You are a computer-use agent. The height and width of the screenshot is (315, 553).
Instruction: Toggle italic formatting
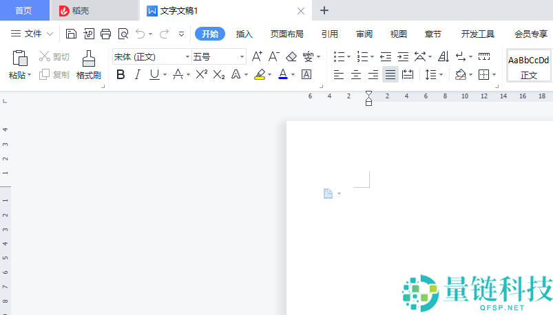(137, 74)
